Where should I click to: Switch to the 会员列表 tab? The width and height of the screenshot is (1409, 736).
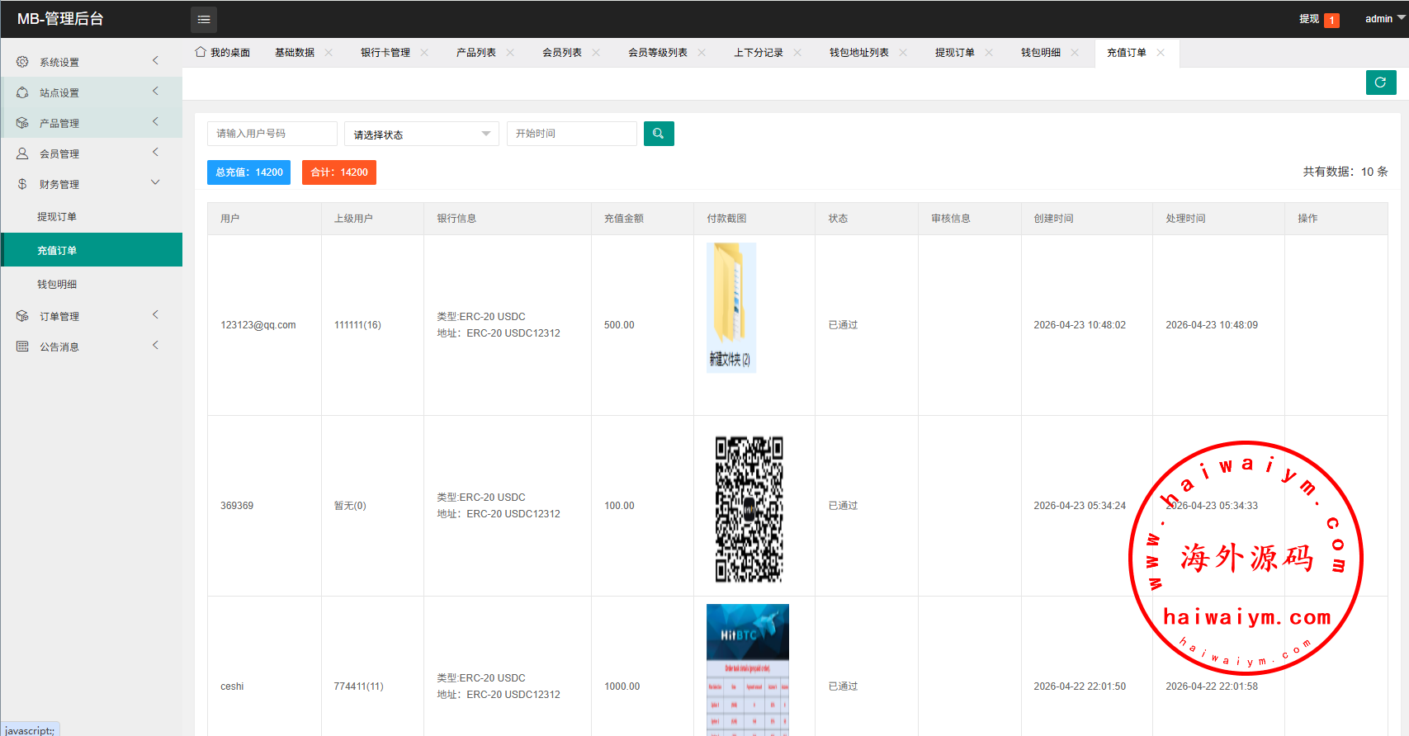561,53
